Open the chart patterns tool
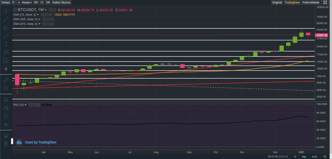Viewport: 332px width, 159px height. pos(6,52)
